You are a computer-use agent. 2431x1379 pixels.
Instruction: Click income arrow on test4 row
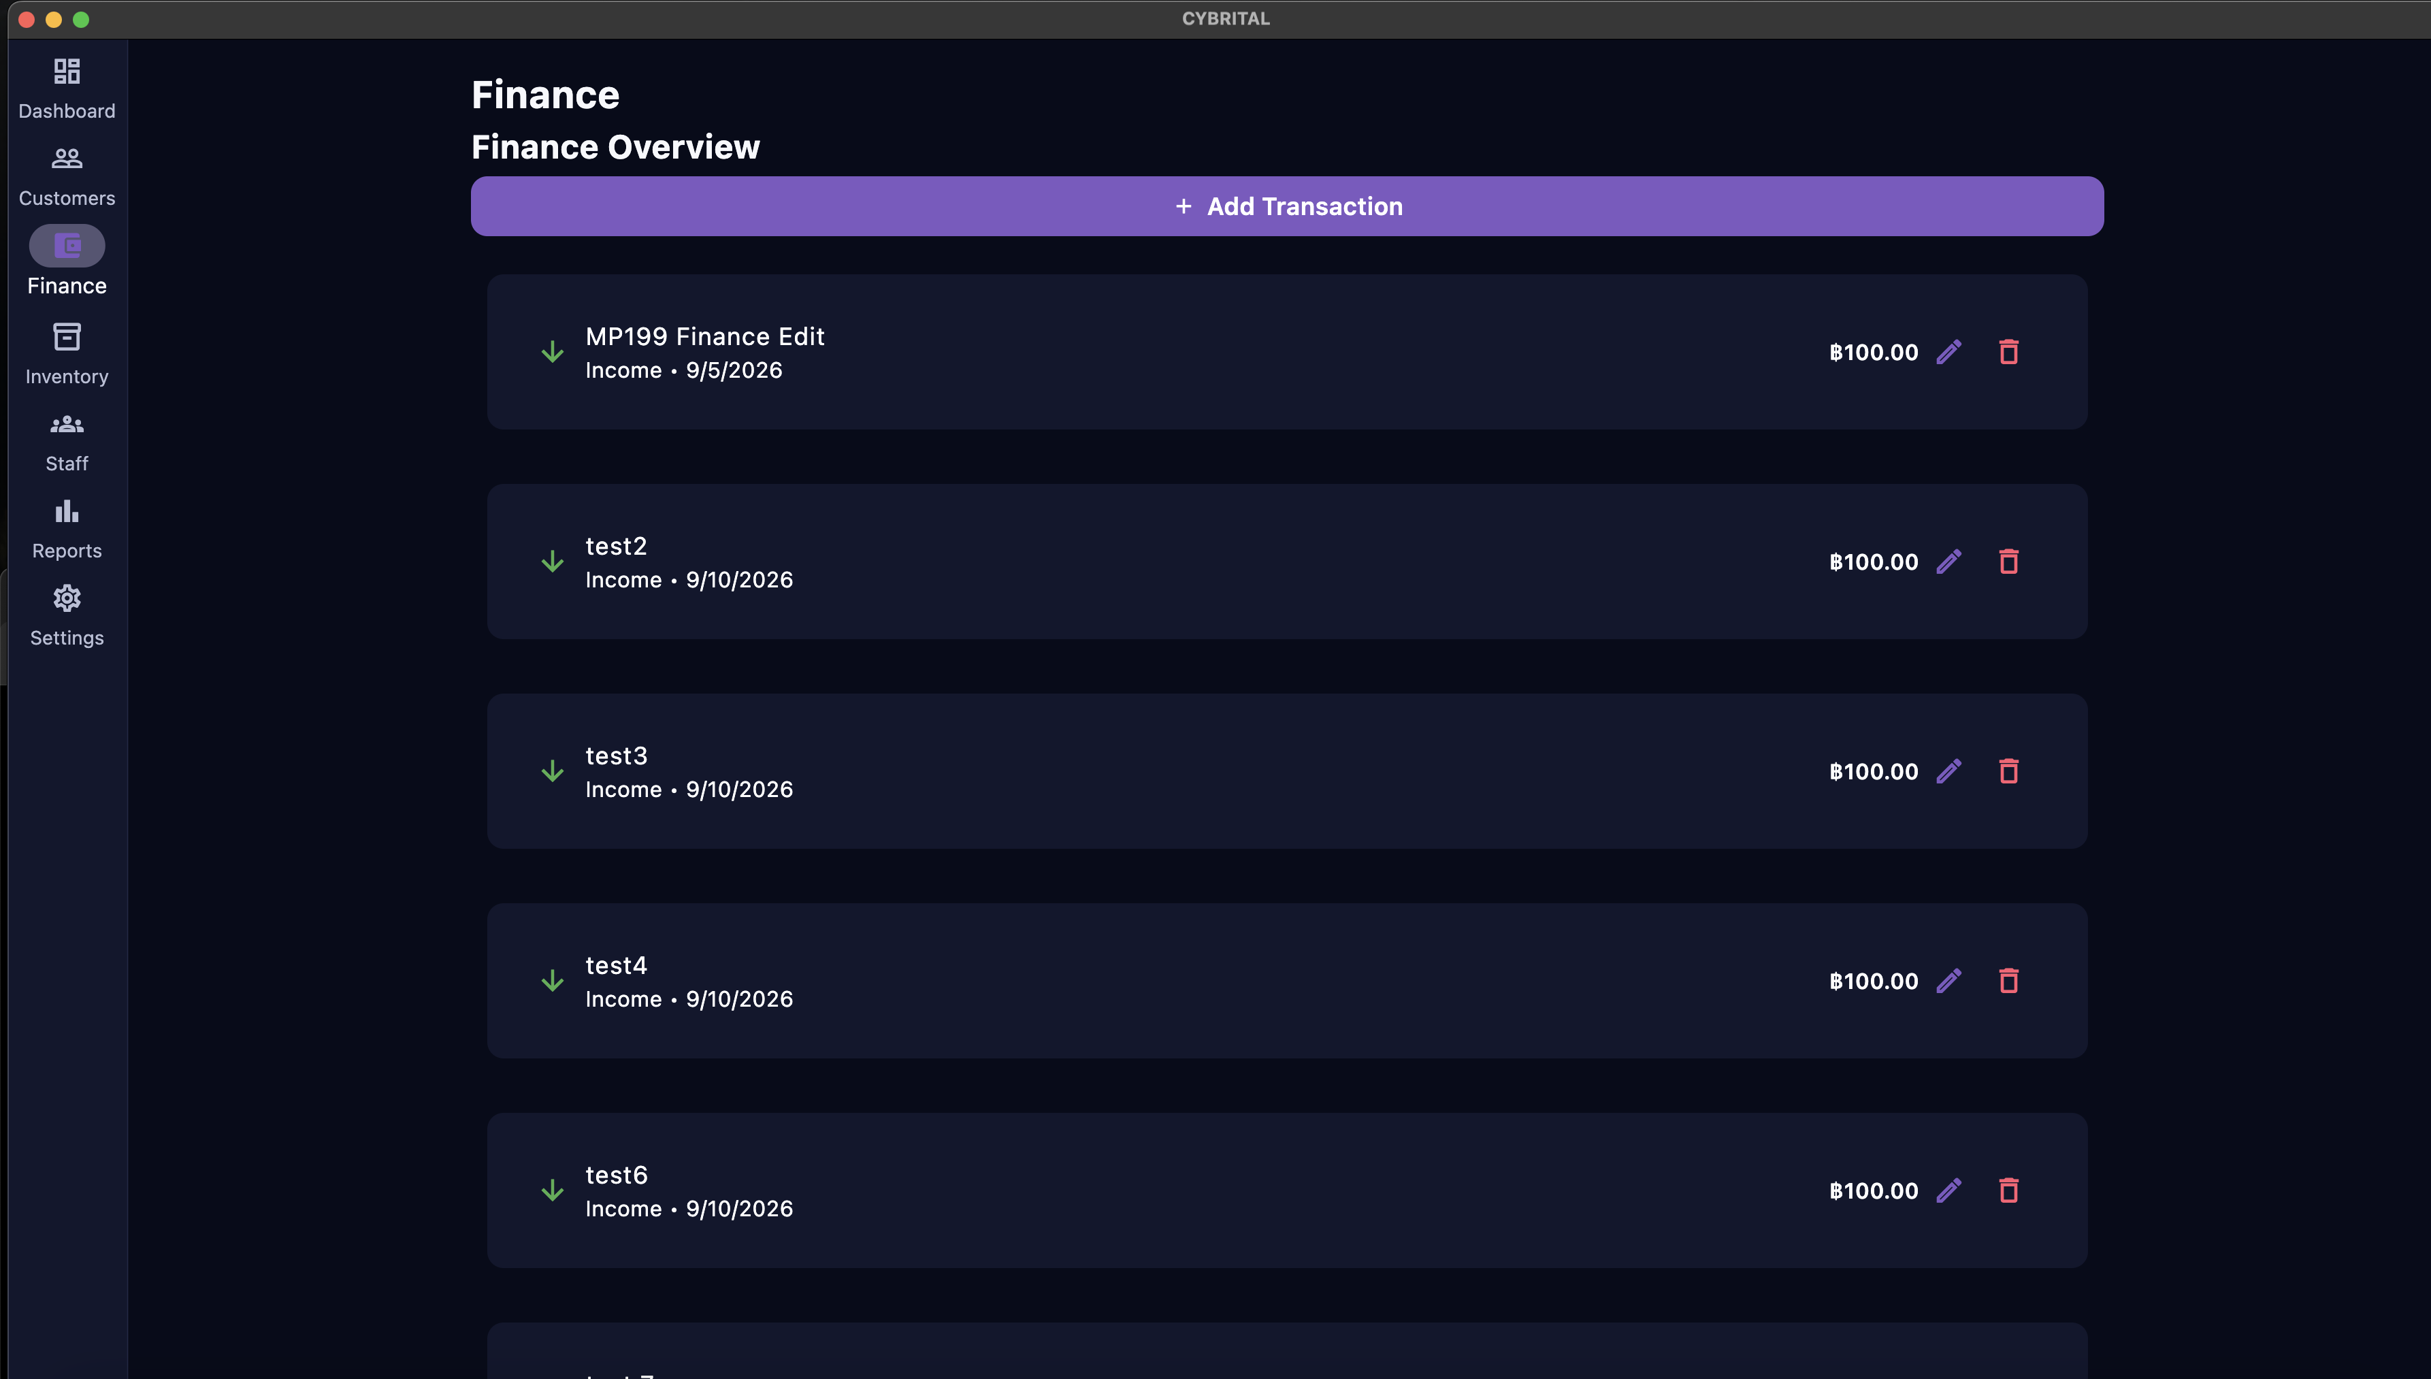tap(552, 981)
